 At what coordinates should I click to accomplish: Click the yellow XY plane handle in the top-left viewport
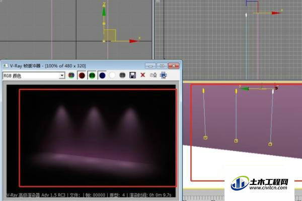(x=110, y=35)
